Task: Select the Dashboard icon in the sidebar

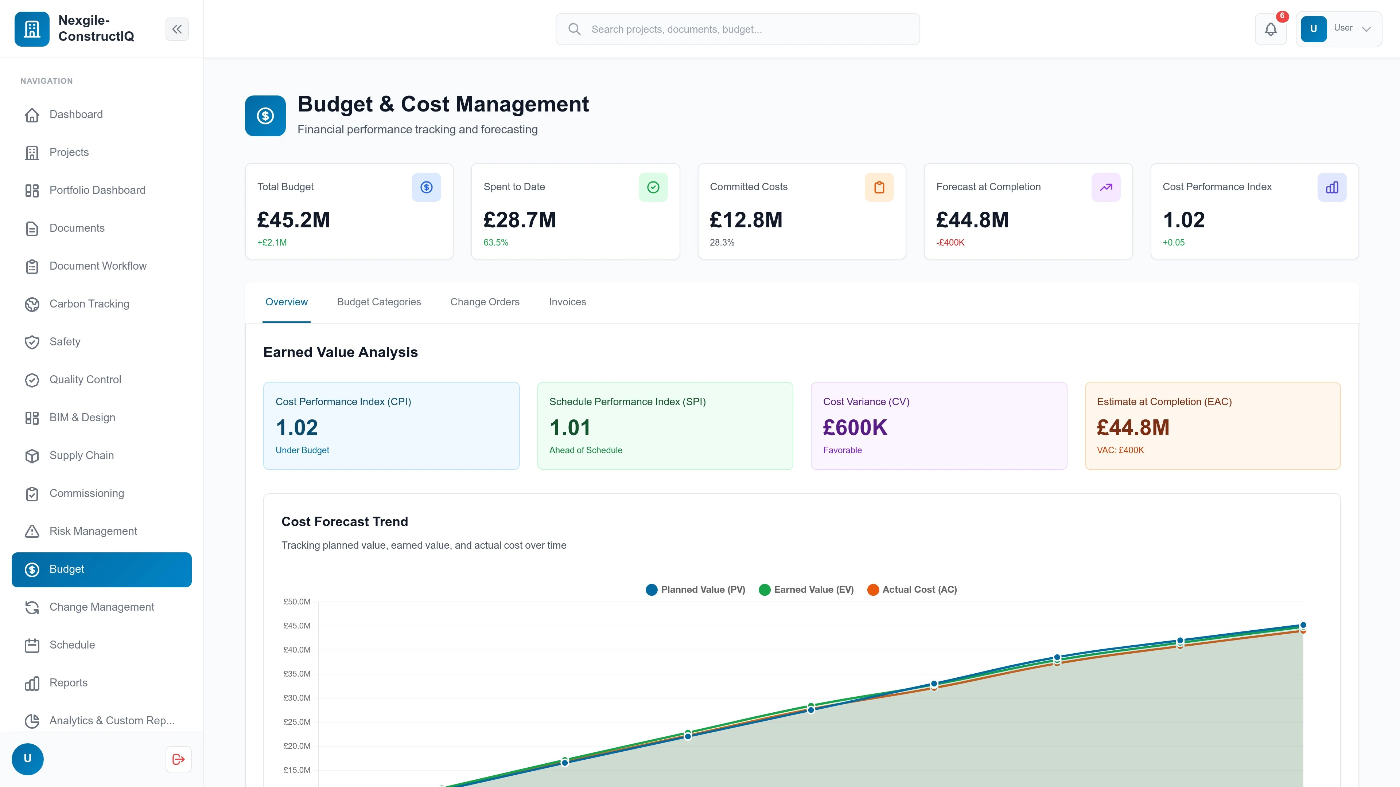Action: pyautogui.click(x=32, y=115)
